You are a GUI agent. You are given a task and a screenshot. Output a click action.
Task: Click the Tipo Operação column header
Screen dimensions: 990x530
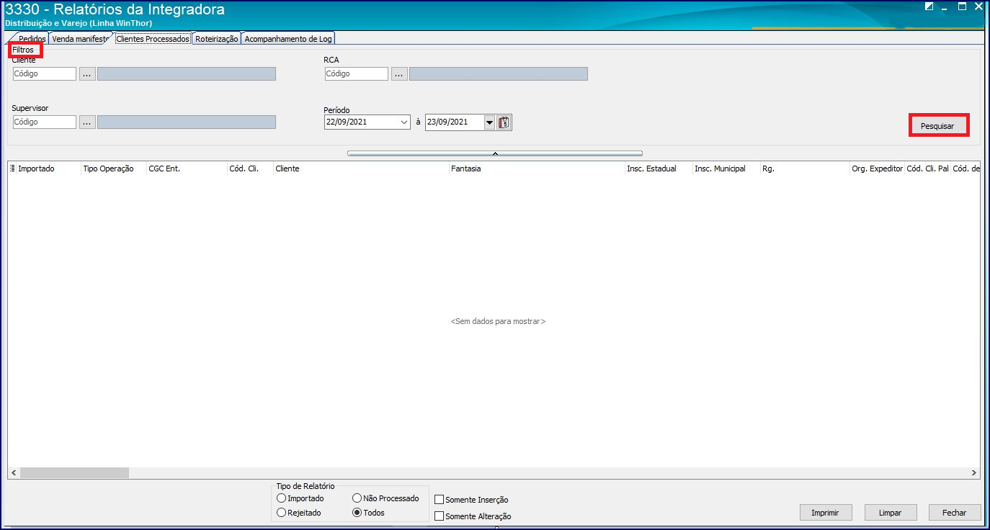pyautogui.click(x=113, y=169)
